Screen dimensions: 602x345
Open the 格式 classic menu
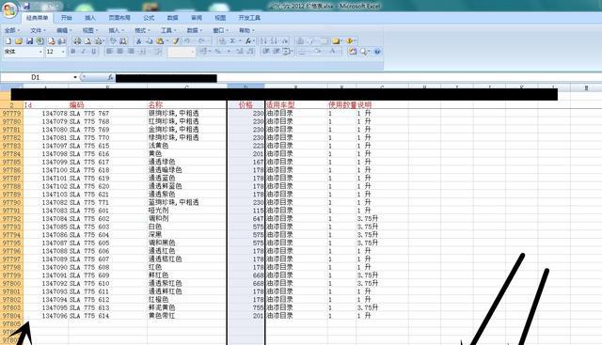point(142,30)
